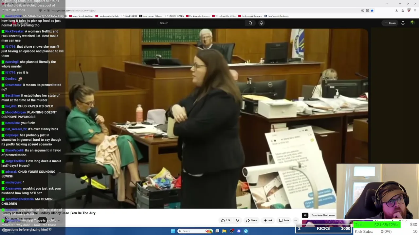Select the All filter chip
This screenshot has height=235, width=419.
pyautogui.click(x=305, y=215)
